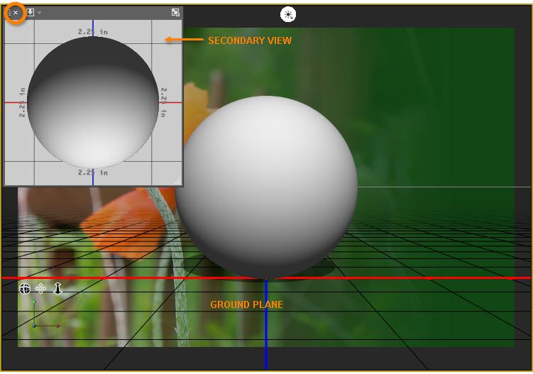
Task: Close the secondary view panel
Action: [16, 13]
